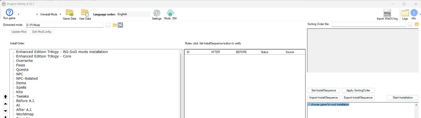Click the Edit-ModConfig button
Viewport: 421px width, 118px height.
tap(42, 32)
